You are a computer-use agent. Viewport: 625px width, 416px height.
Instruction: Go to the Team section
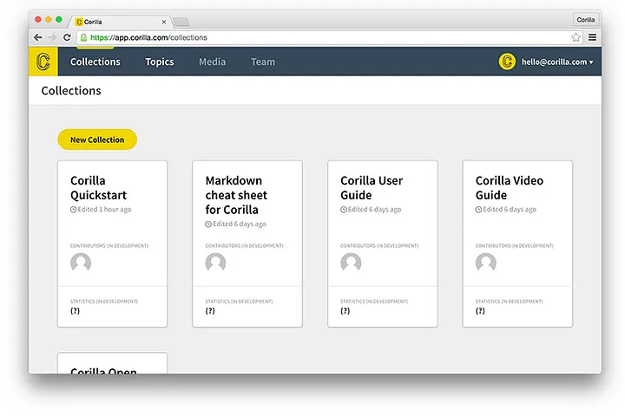click(x=263, y=62)
